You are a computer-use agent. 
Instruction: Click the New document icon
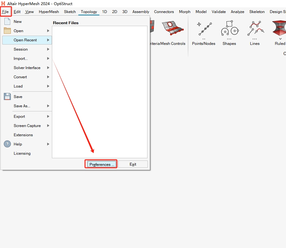pos(7,22)
